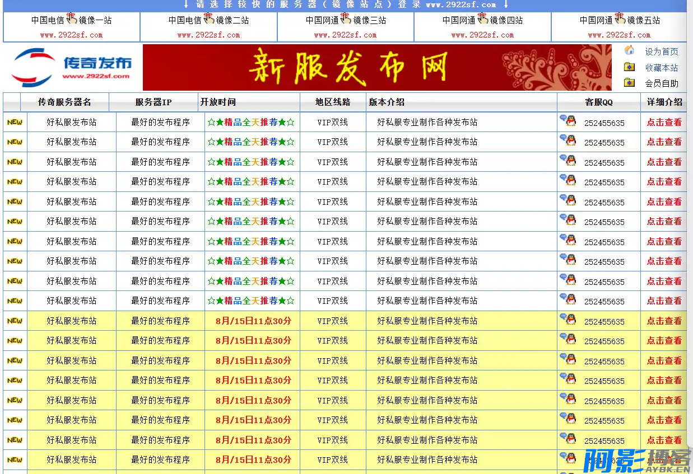Open the 中国网通 镜像五站 mirror link
This screenshot has width=693, height=474.
coord(620,20)
